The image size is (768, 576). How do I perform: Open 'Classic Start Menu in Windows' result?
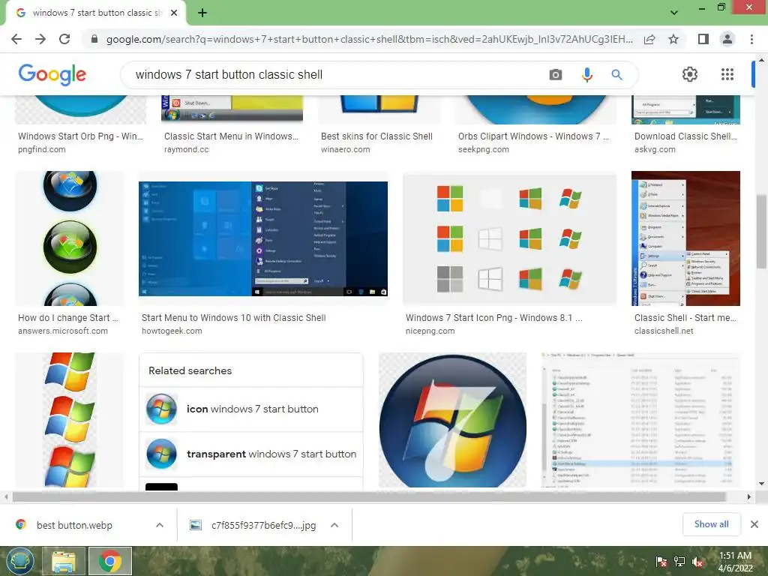click(231, 136)
